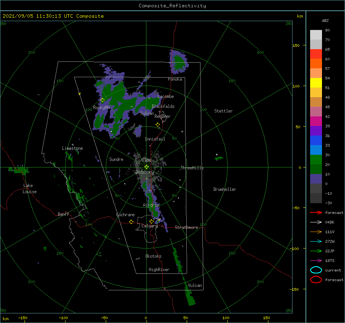Screen dimensions: 345x323
Task: Click the ThreeHills label
Action: pyautogui.click(x=192, y=168)
